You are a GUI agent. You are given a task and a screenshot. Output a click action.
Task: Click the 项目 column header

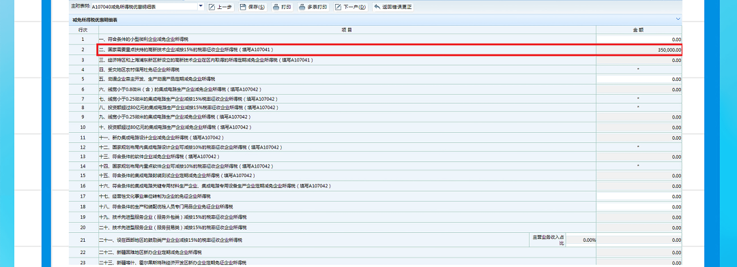tap(347, 29)
